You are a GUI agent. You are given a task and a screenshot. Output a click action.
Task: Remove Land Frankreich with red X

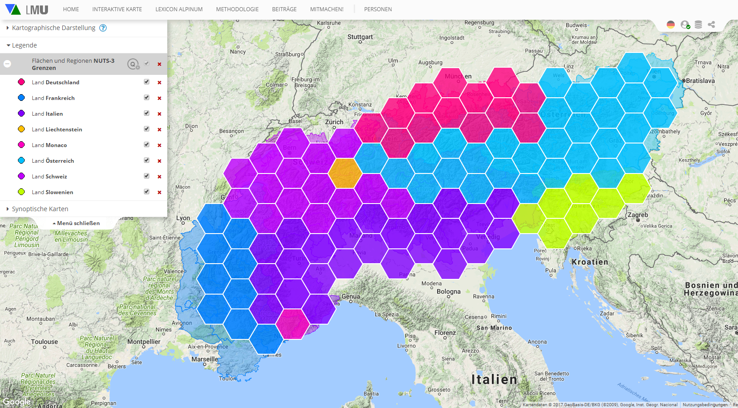pyautogui.click(x=159, y=98)
